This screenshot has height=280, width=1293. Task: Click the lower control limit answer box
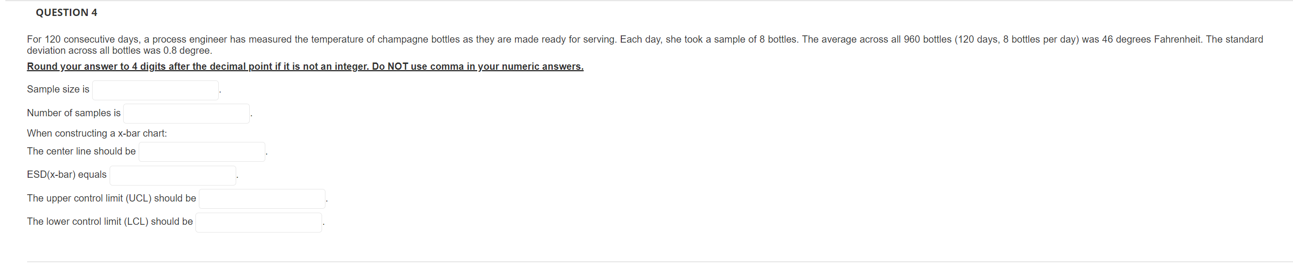click(x=259, y=222)
